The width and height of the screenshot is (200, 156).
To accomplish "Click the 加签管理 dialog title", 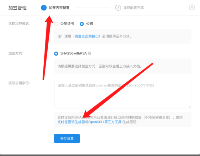I will [17, 8].
